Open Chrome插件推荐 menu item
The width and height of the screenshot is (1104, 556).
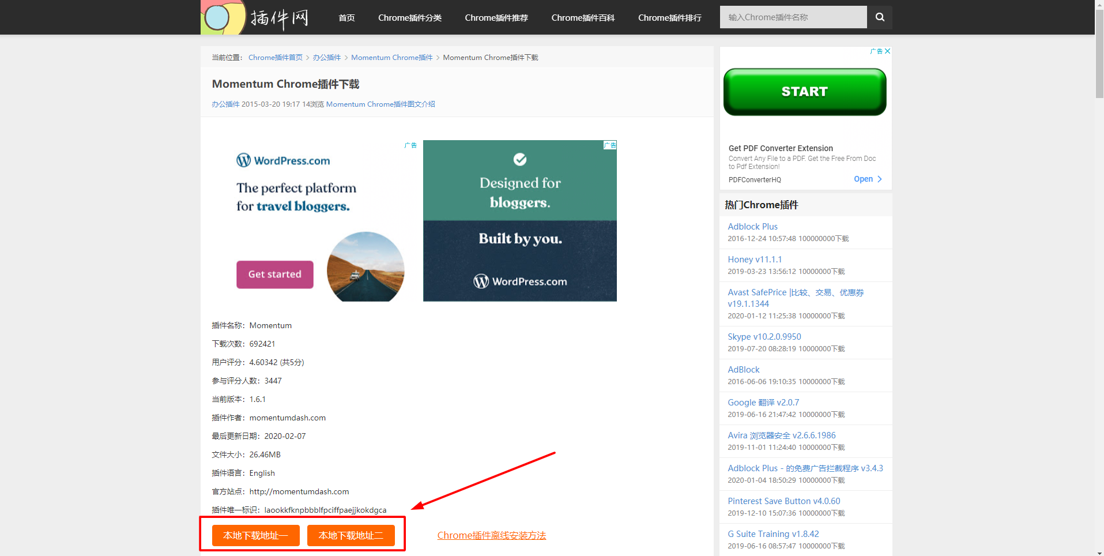tap(496, 18)
